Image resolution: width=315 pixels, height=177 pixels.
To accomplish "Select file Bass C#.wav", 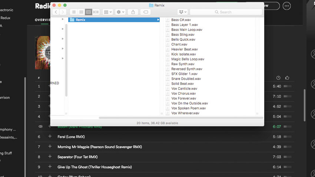I will point(181,20).
